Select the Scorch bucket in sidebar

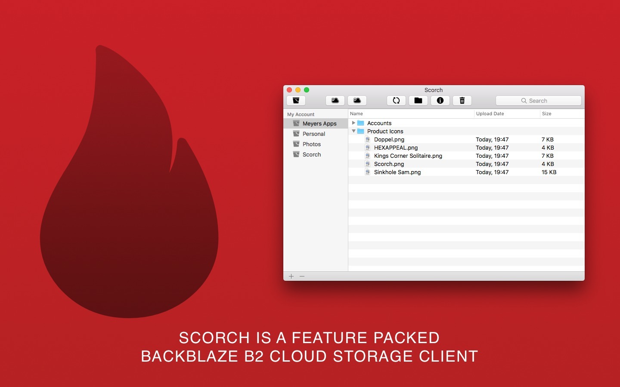click(316, 154)
